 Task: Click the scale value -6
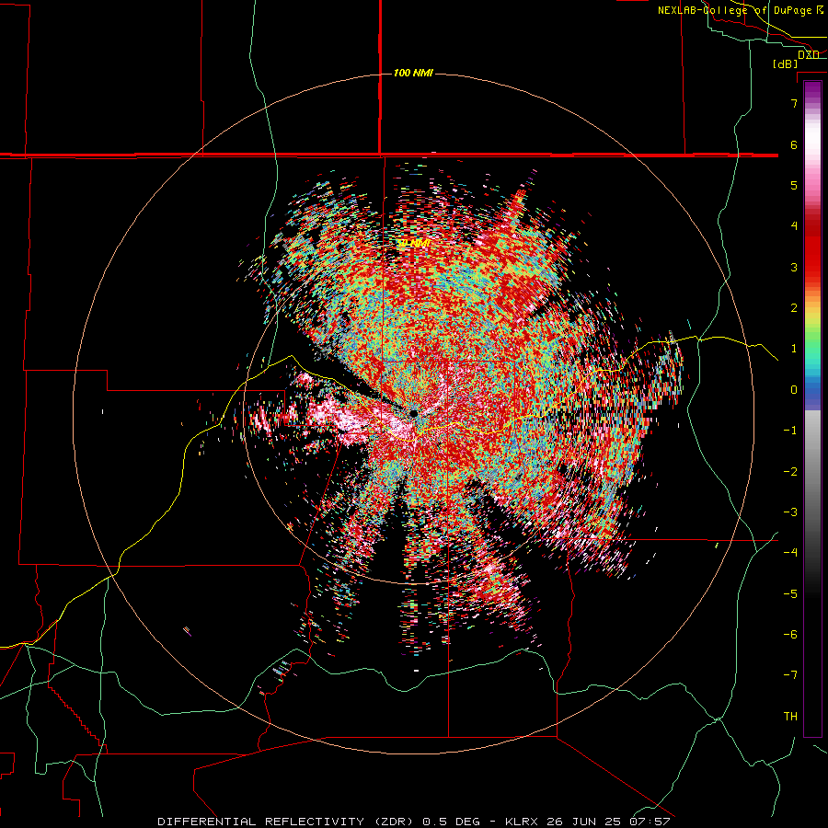[x=790, y=635]
